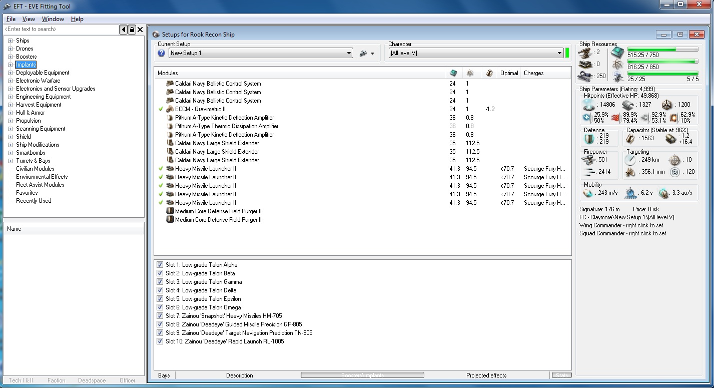Screen dimensions: 714x388
Task: Click the calibration icon in Ship Resources
Action: 585,76
